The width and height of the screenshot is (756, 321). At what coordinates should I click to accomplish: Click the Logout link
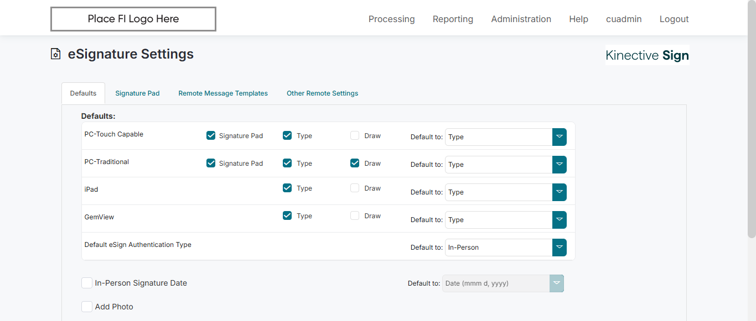[x=674, y=19]
